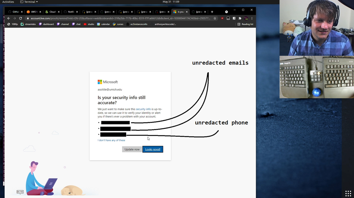Open the curses bookmark
This screenshot has height=198, width=354.
(x=118, y=24)
